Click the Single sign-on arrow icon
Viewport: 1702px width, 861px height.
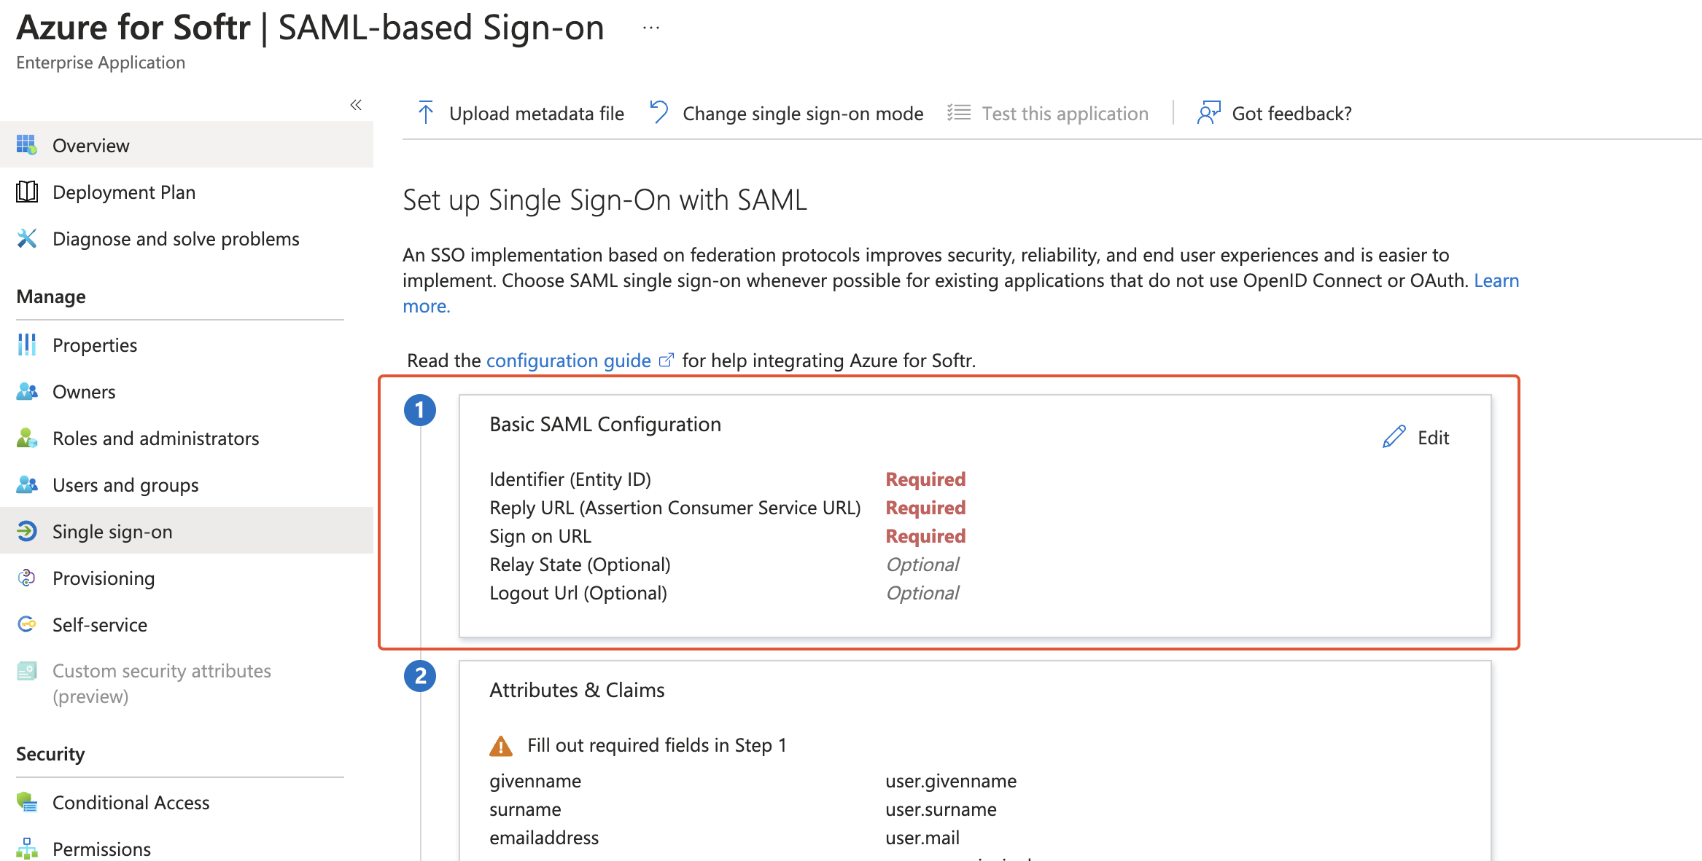[26, 530]
